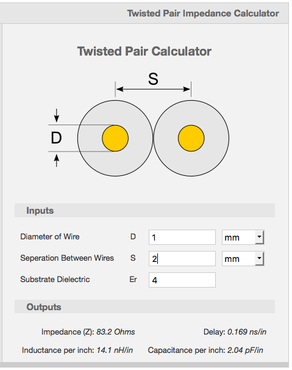The height and width of the screenshot is (370, 292).
Task: Click the Delay 0.169 ns/in result
Action: click(235, 332)
